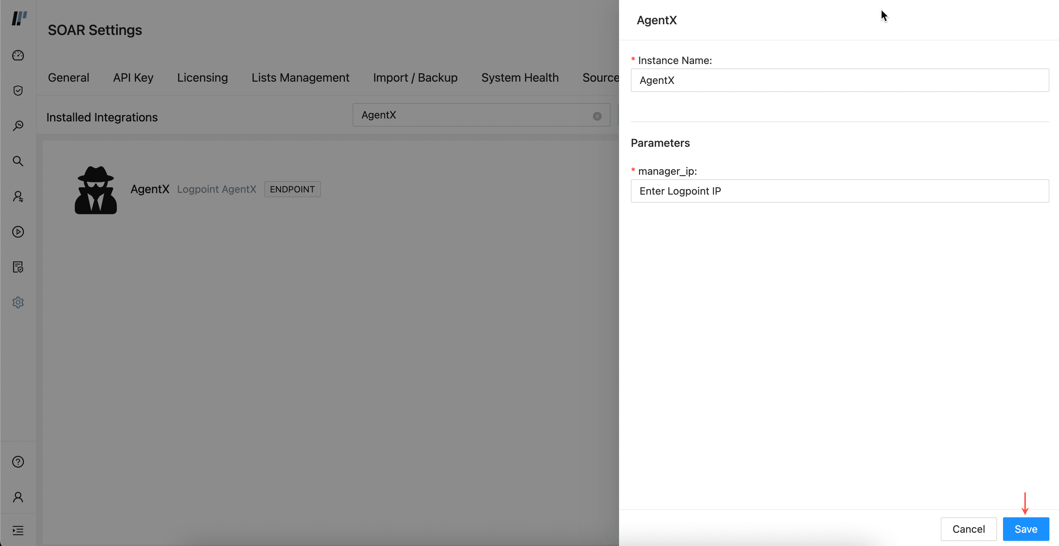Switch to the Licensing tab
Screen dimensions: 1059x546
(x=202, y=78)
